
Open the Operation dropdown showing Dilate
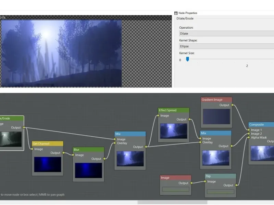tap(226, 33)
